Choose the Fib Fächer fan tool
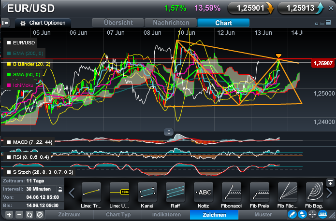 click(x=287, y=192)
